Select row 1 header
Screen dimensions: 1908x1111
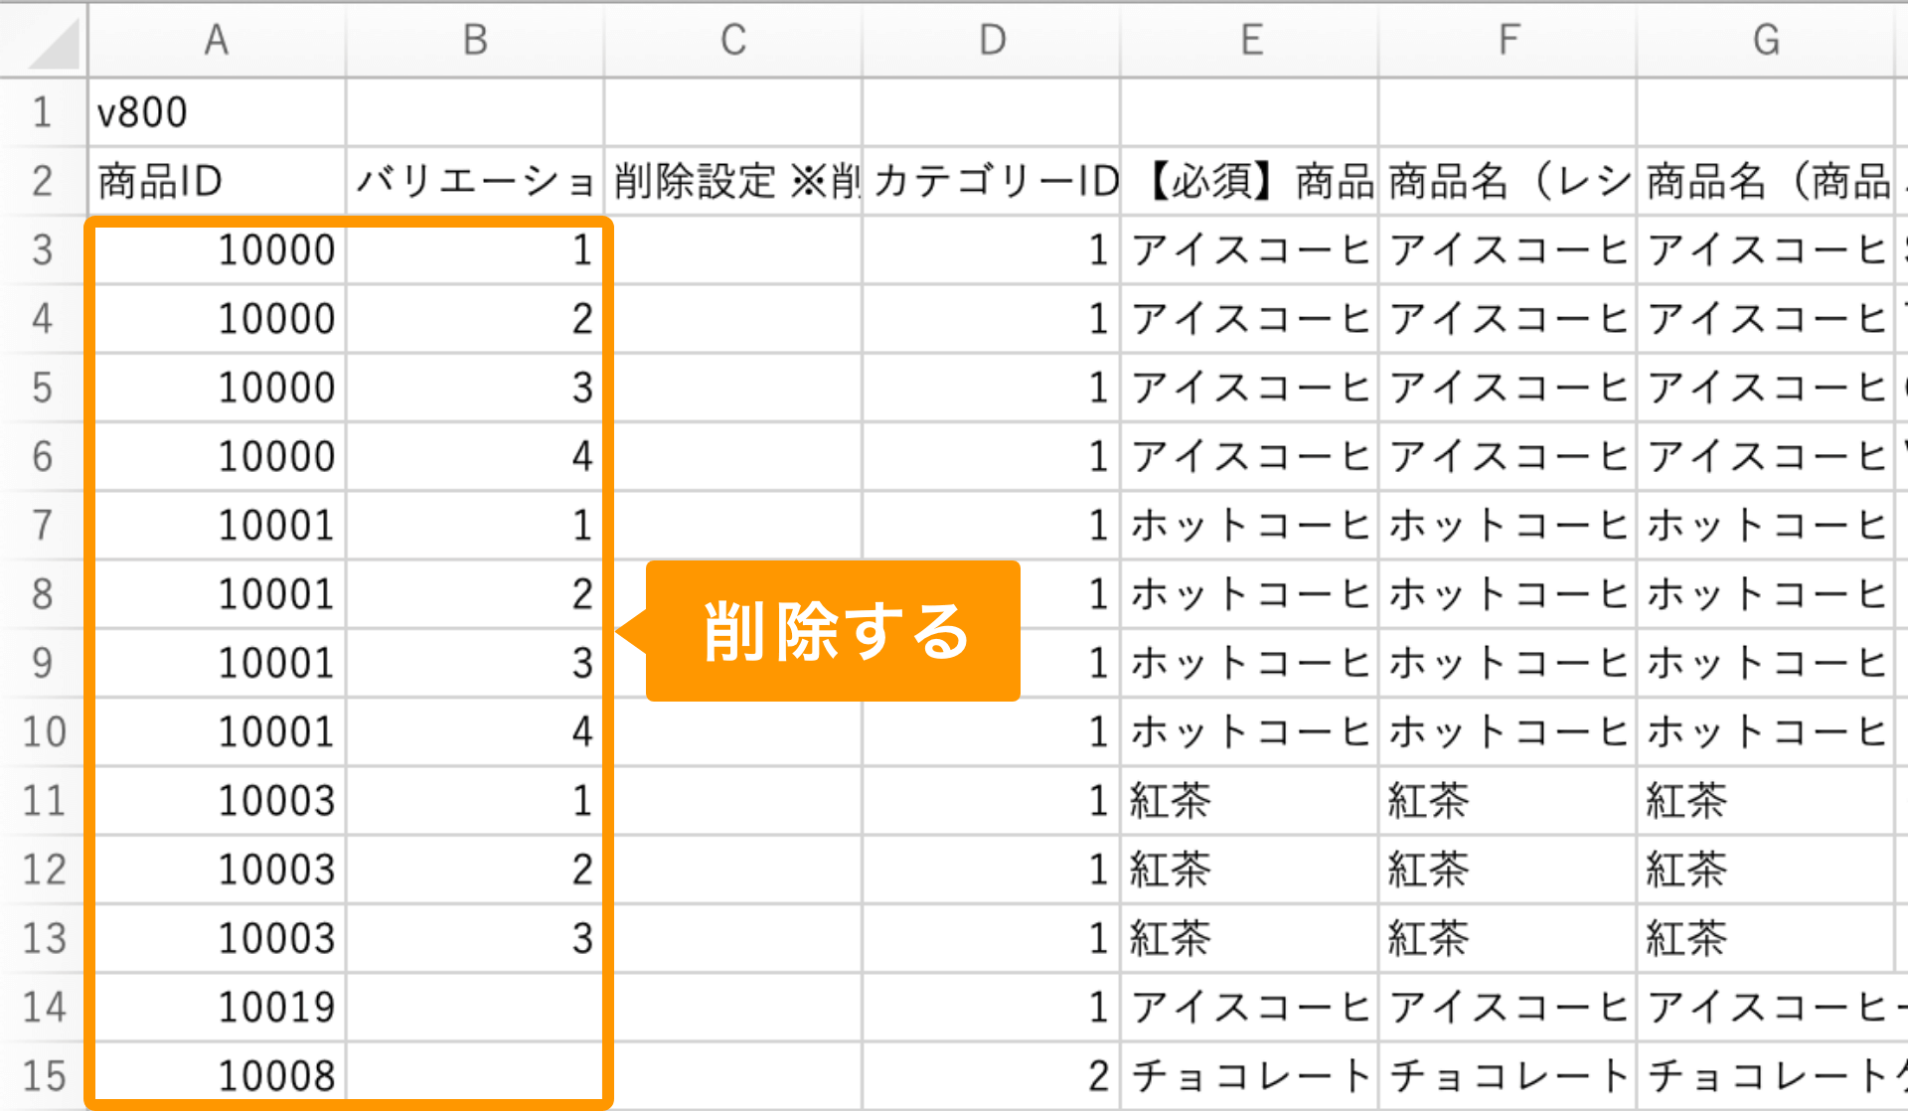(x=43, y=112)
